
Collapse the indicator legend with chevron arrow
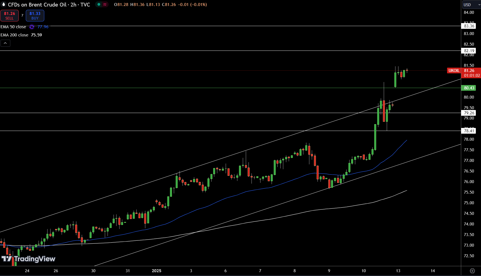click(x=5, y=43)
